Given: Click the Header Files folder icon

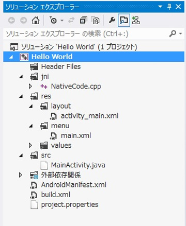Looking at the screenshot, I should click(34, 67).
